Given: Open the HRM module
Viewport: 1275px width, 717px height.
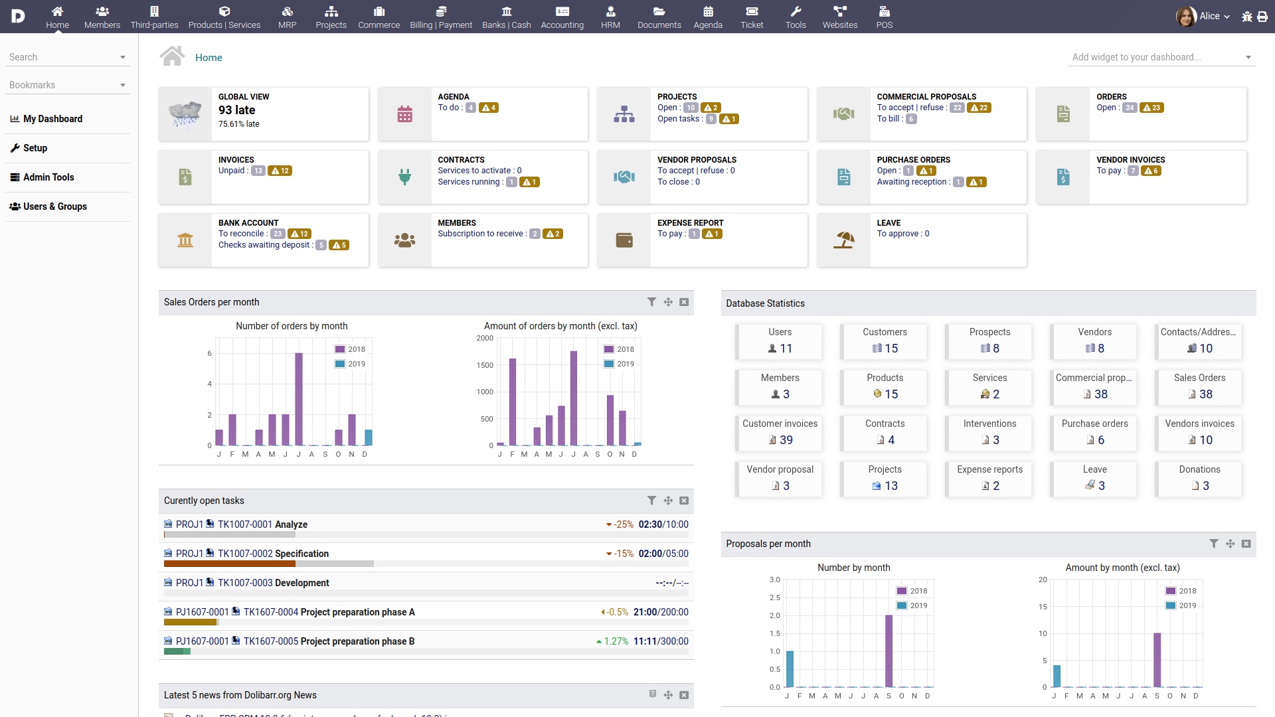Looking at the screenshot, I should click(x=610, y=16).
